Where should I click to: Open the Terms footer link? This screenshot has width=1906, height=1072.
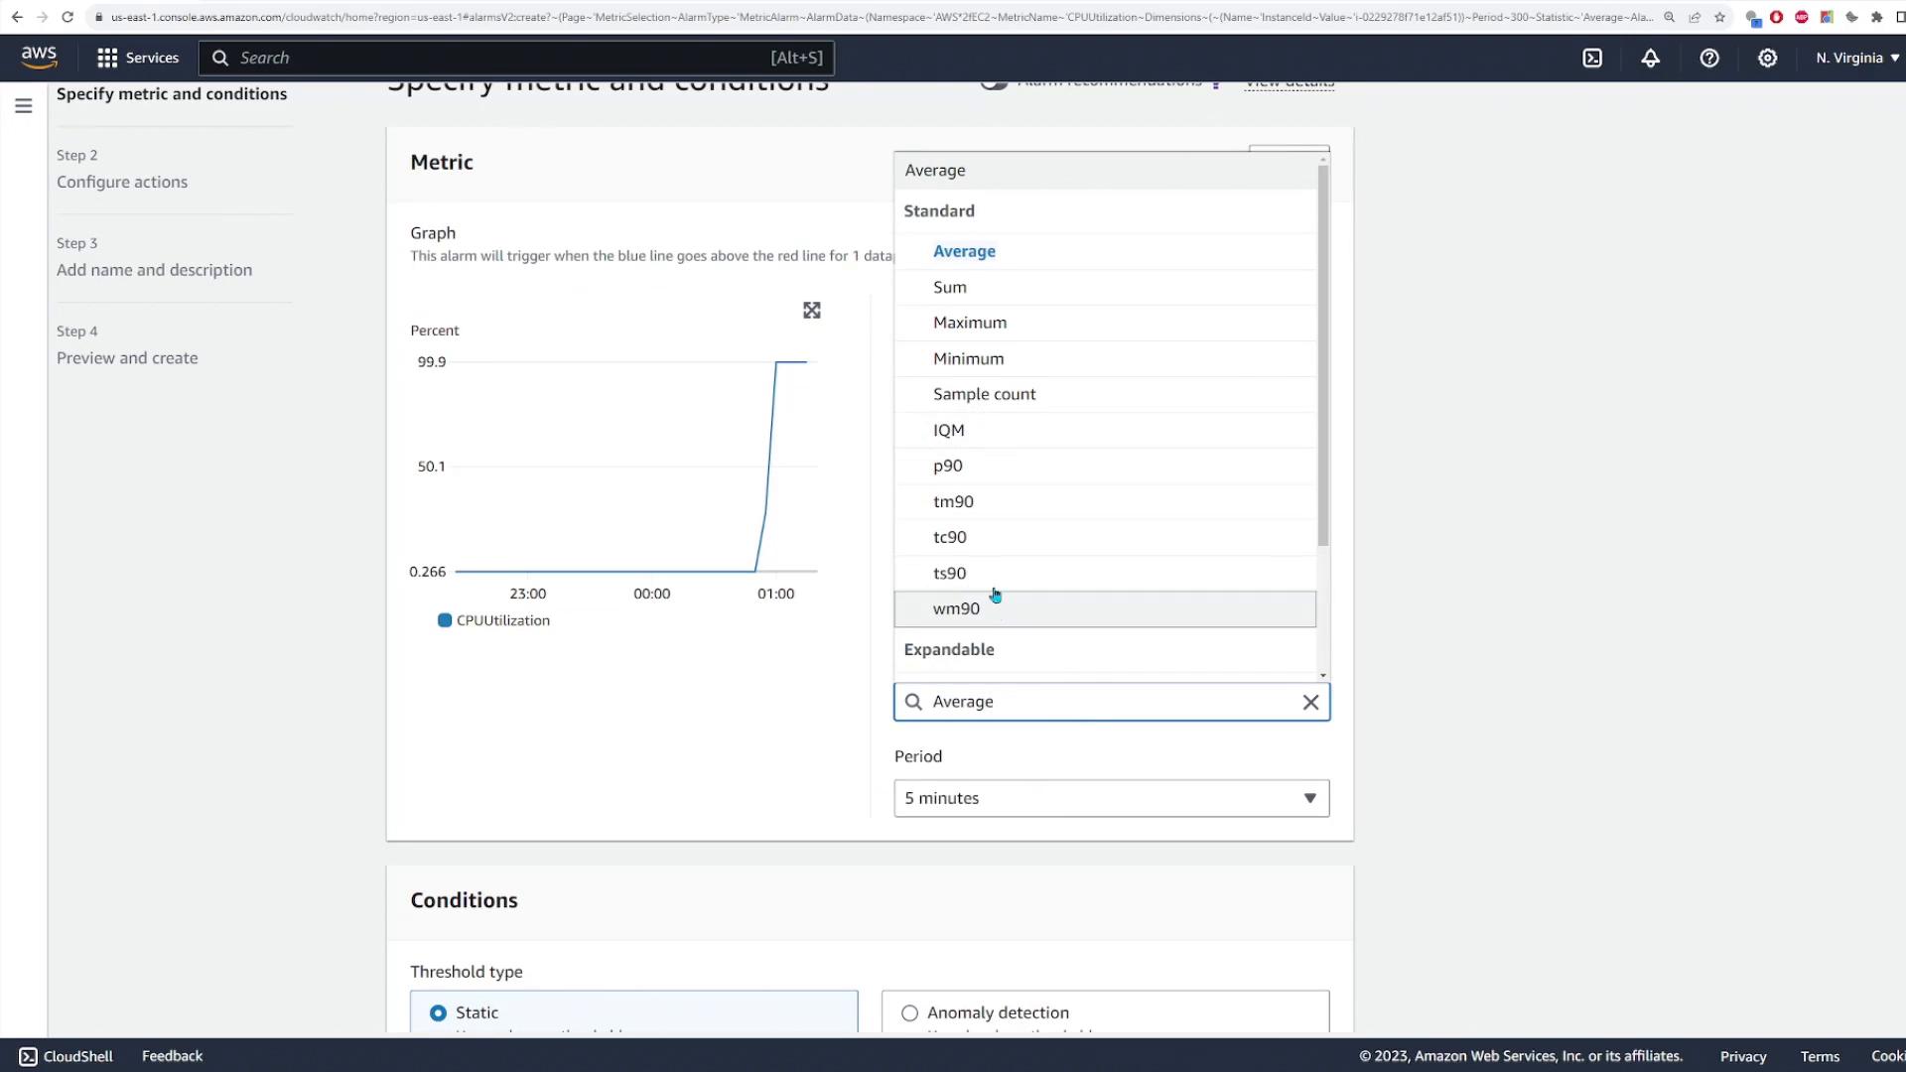click(1820, 1056)
